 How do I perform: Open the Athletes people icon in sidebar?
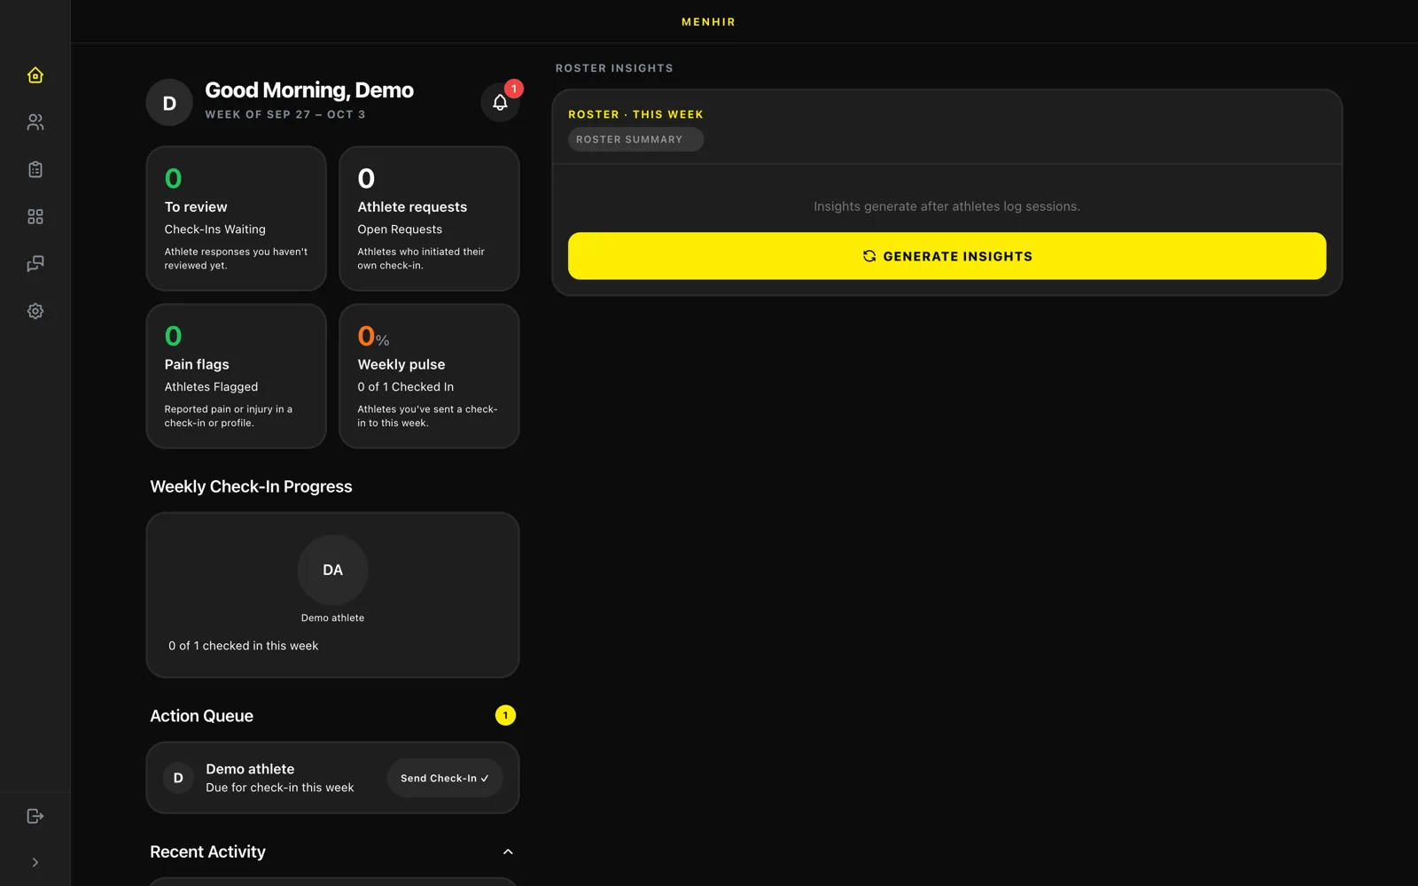coord(35,122)
